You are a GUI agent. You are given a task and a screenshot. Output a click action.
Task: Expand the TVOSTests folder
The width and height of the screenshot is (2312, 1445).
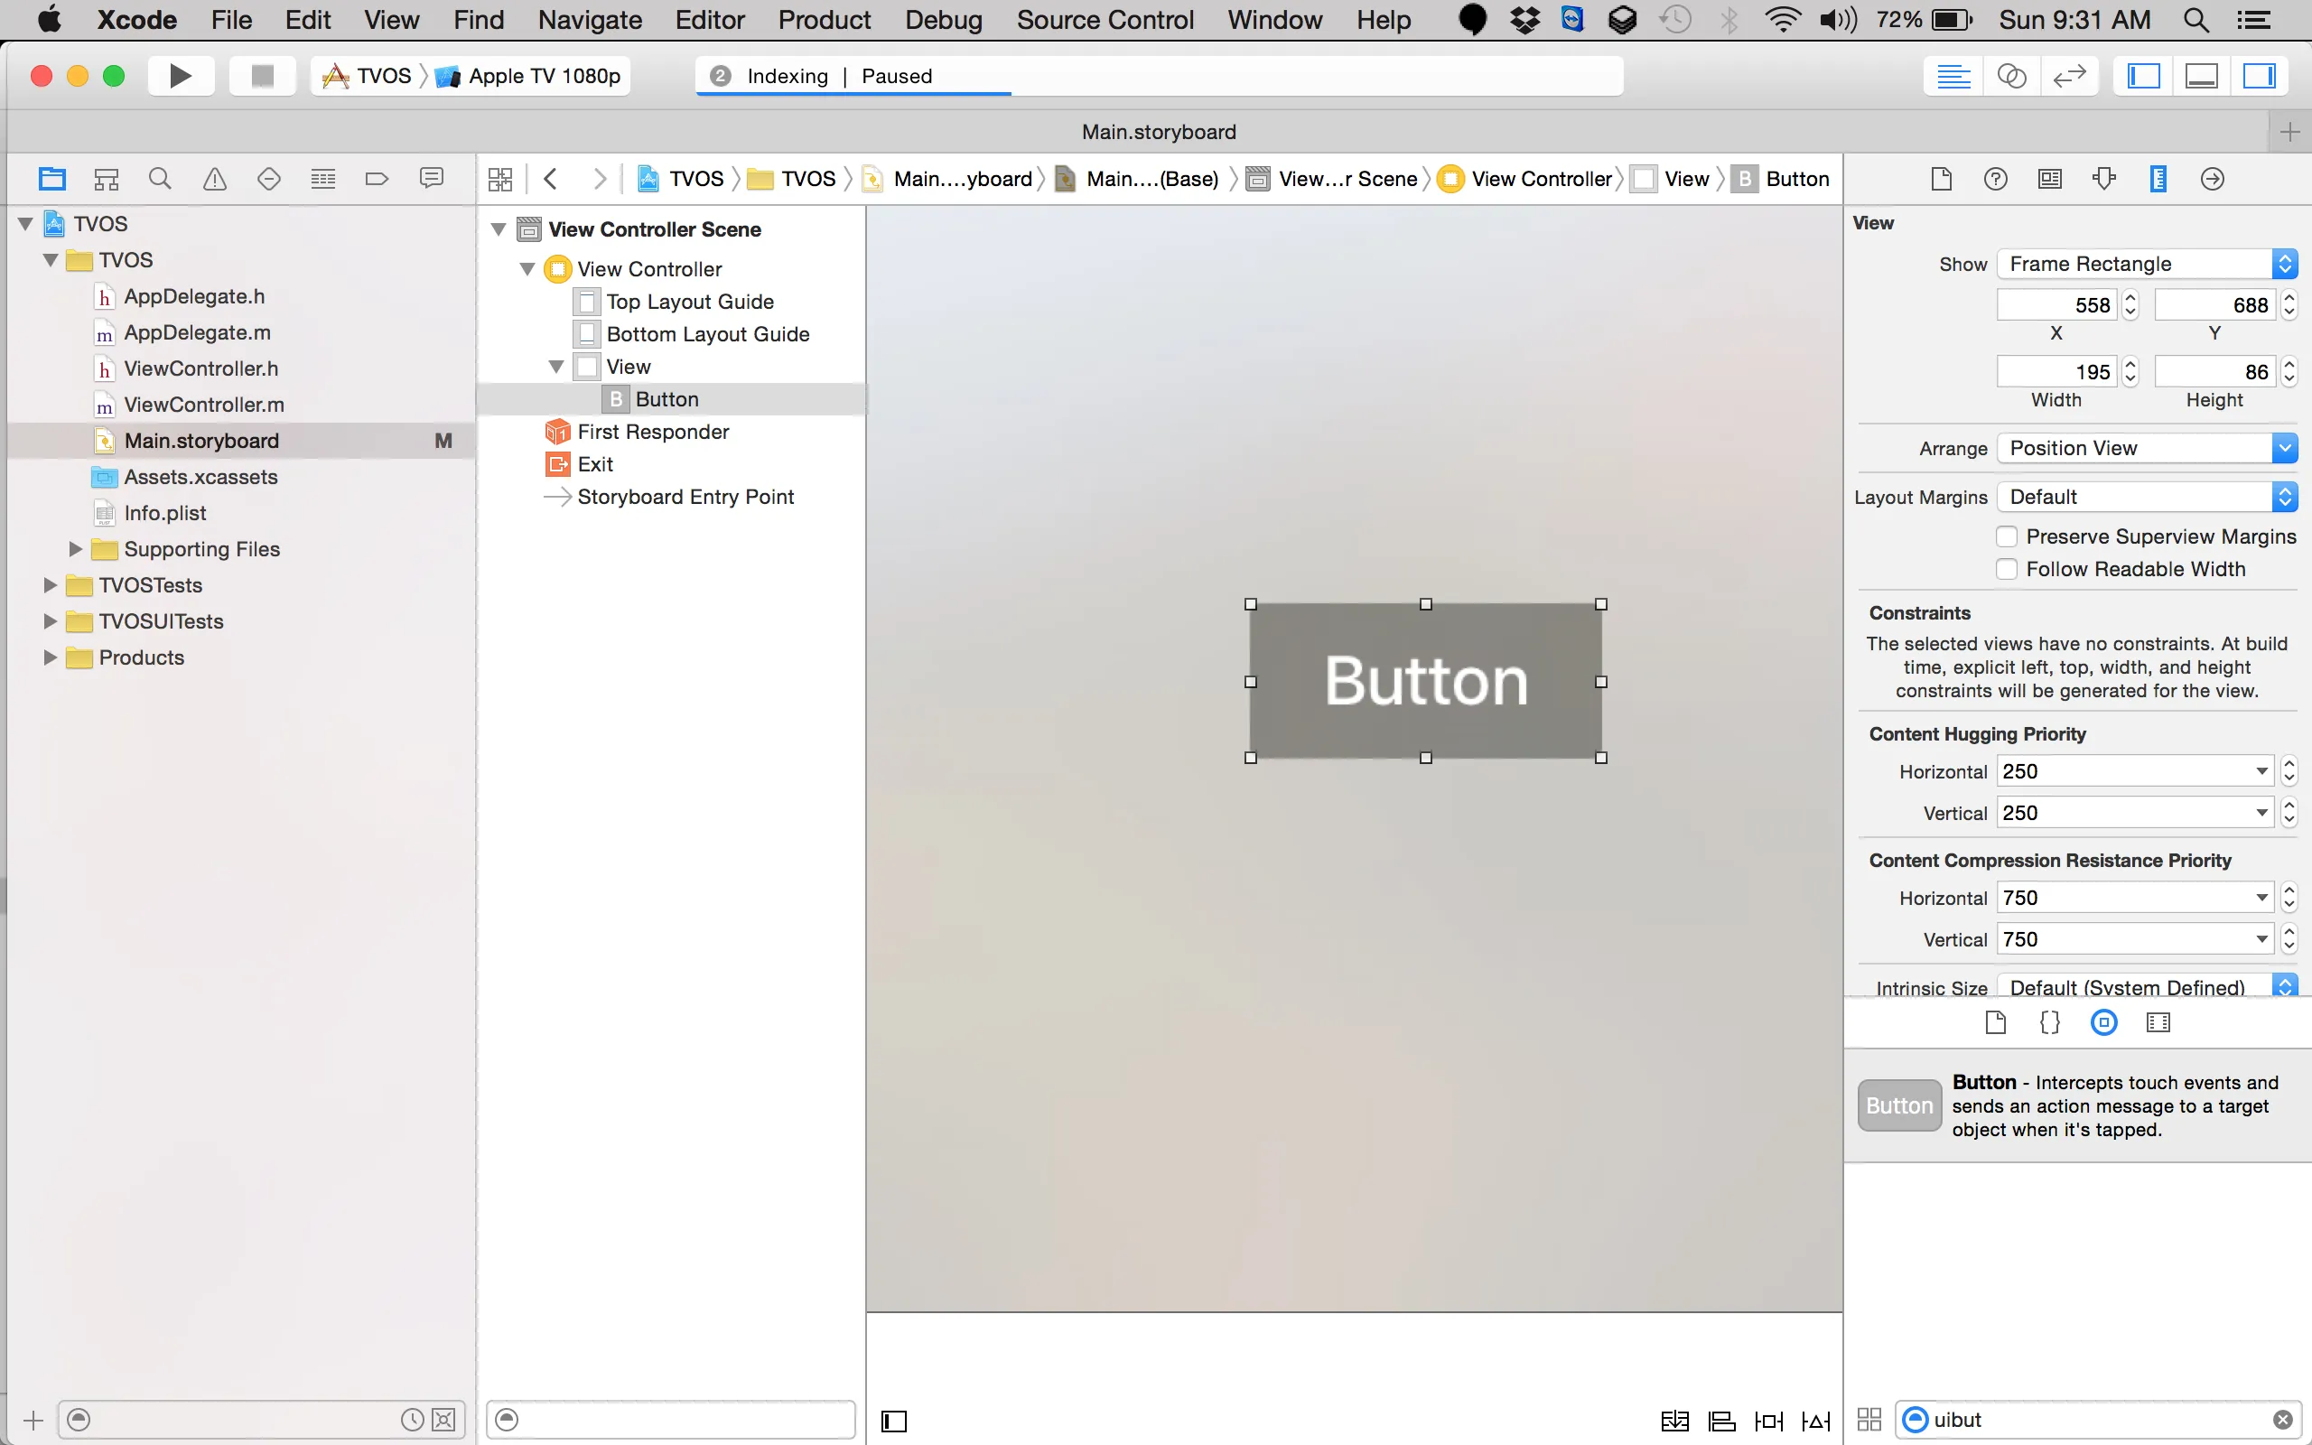coord(50,585)
